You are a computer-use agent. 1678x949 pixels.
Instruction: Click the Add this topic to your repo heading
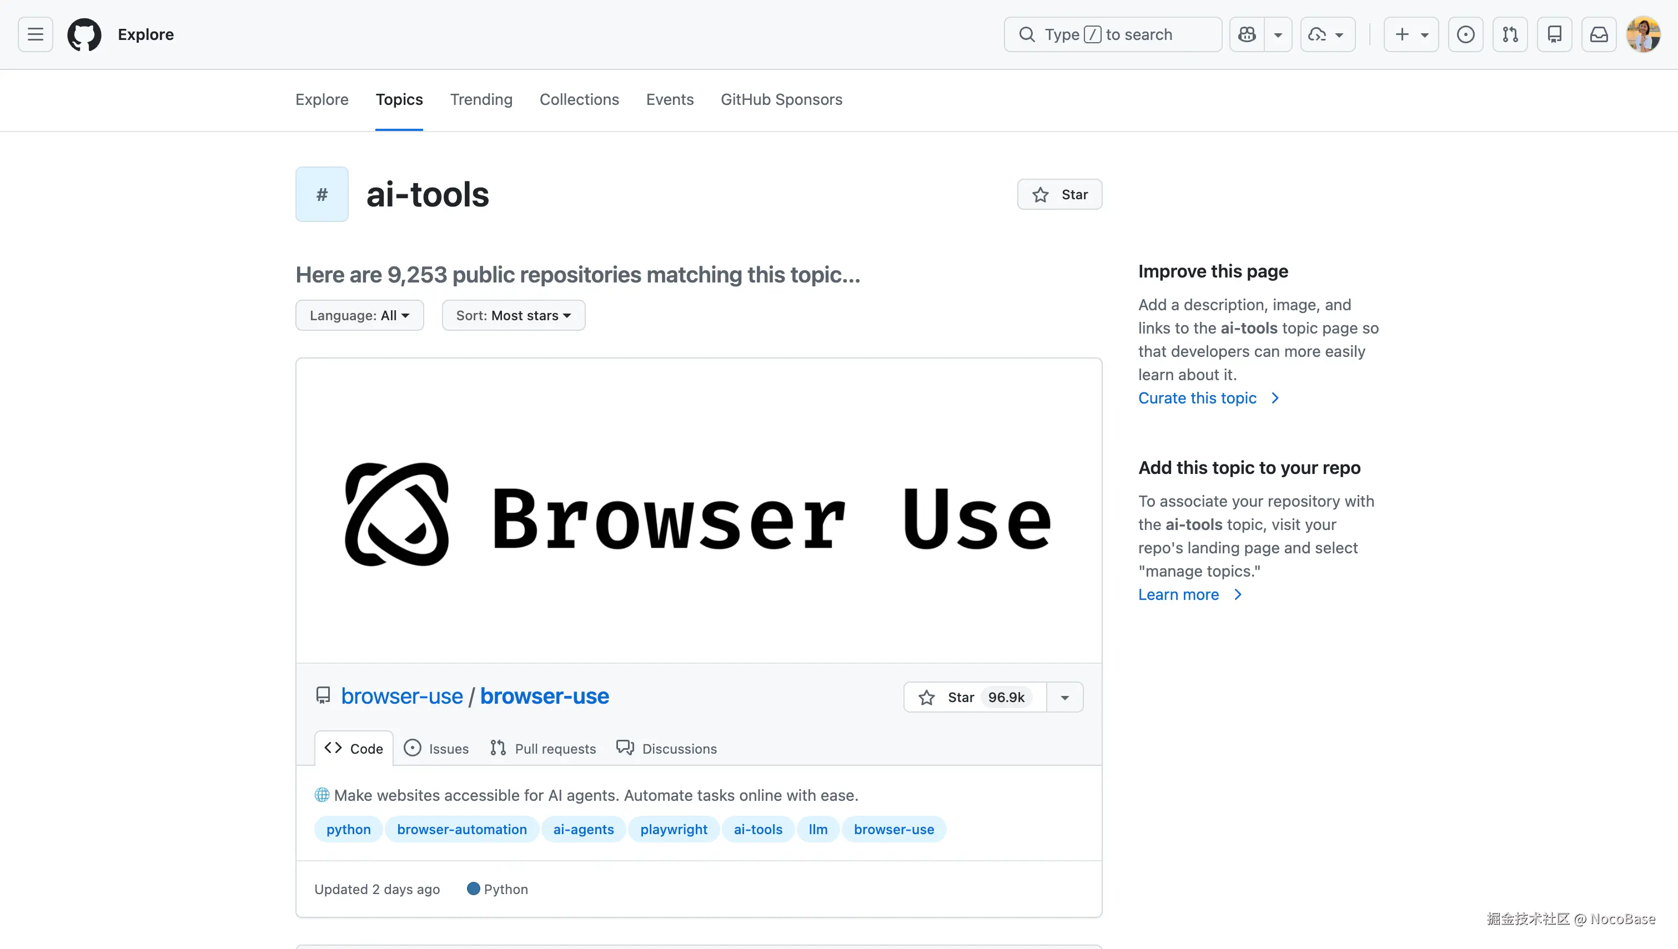(1249, 467)
